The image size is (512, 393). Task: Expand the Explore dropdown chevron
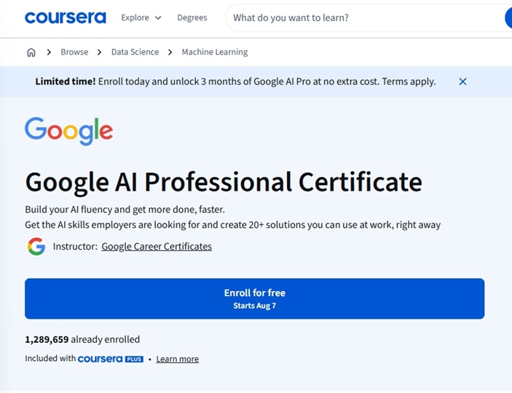coord(158,17)
